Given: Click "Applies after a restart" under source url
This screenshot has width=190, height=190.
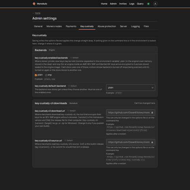Looking at the screenshot, I should (116, 163).
